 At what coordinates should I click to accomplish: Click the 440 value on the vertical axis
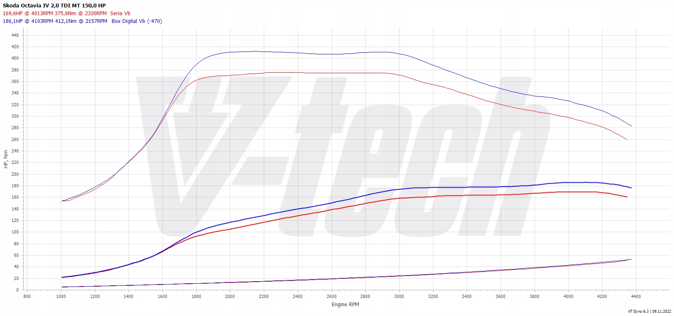pos(15,35)
